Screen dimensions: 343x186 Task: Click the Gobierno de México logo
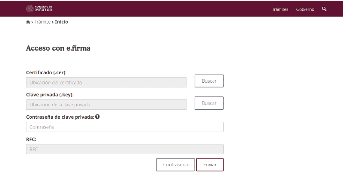click(39, 9)
